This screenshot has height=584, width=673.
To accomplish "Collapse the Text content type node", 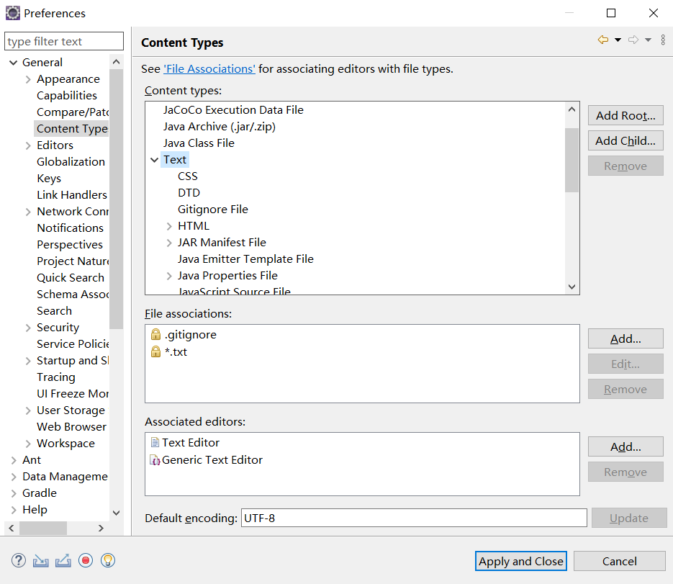I will pos(154,160).
